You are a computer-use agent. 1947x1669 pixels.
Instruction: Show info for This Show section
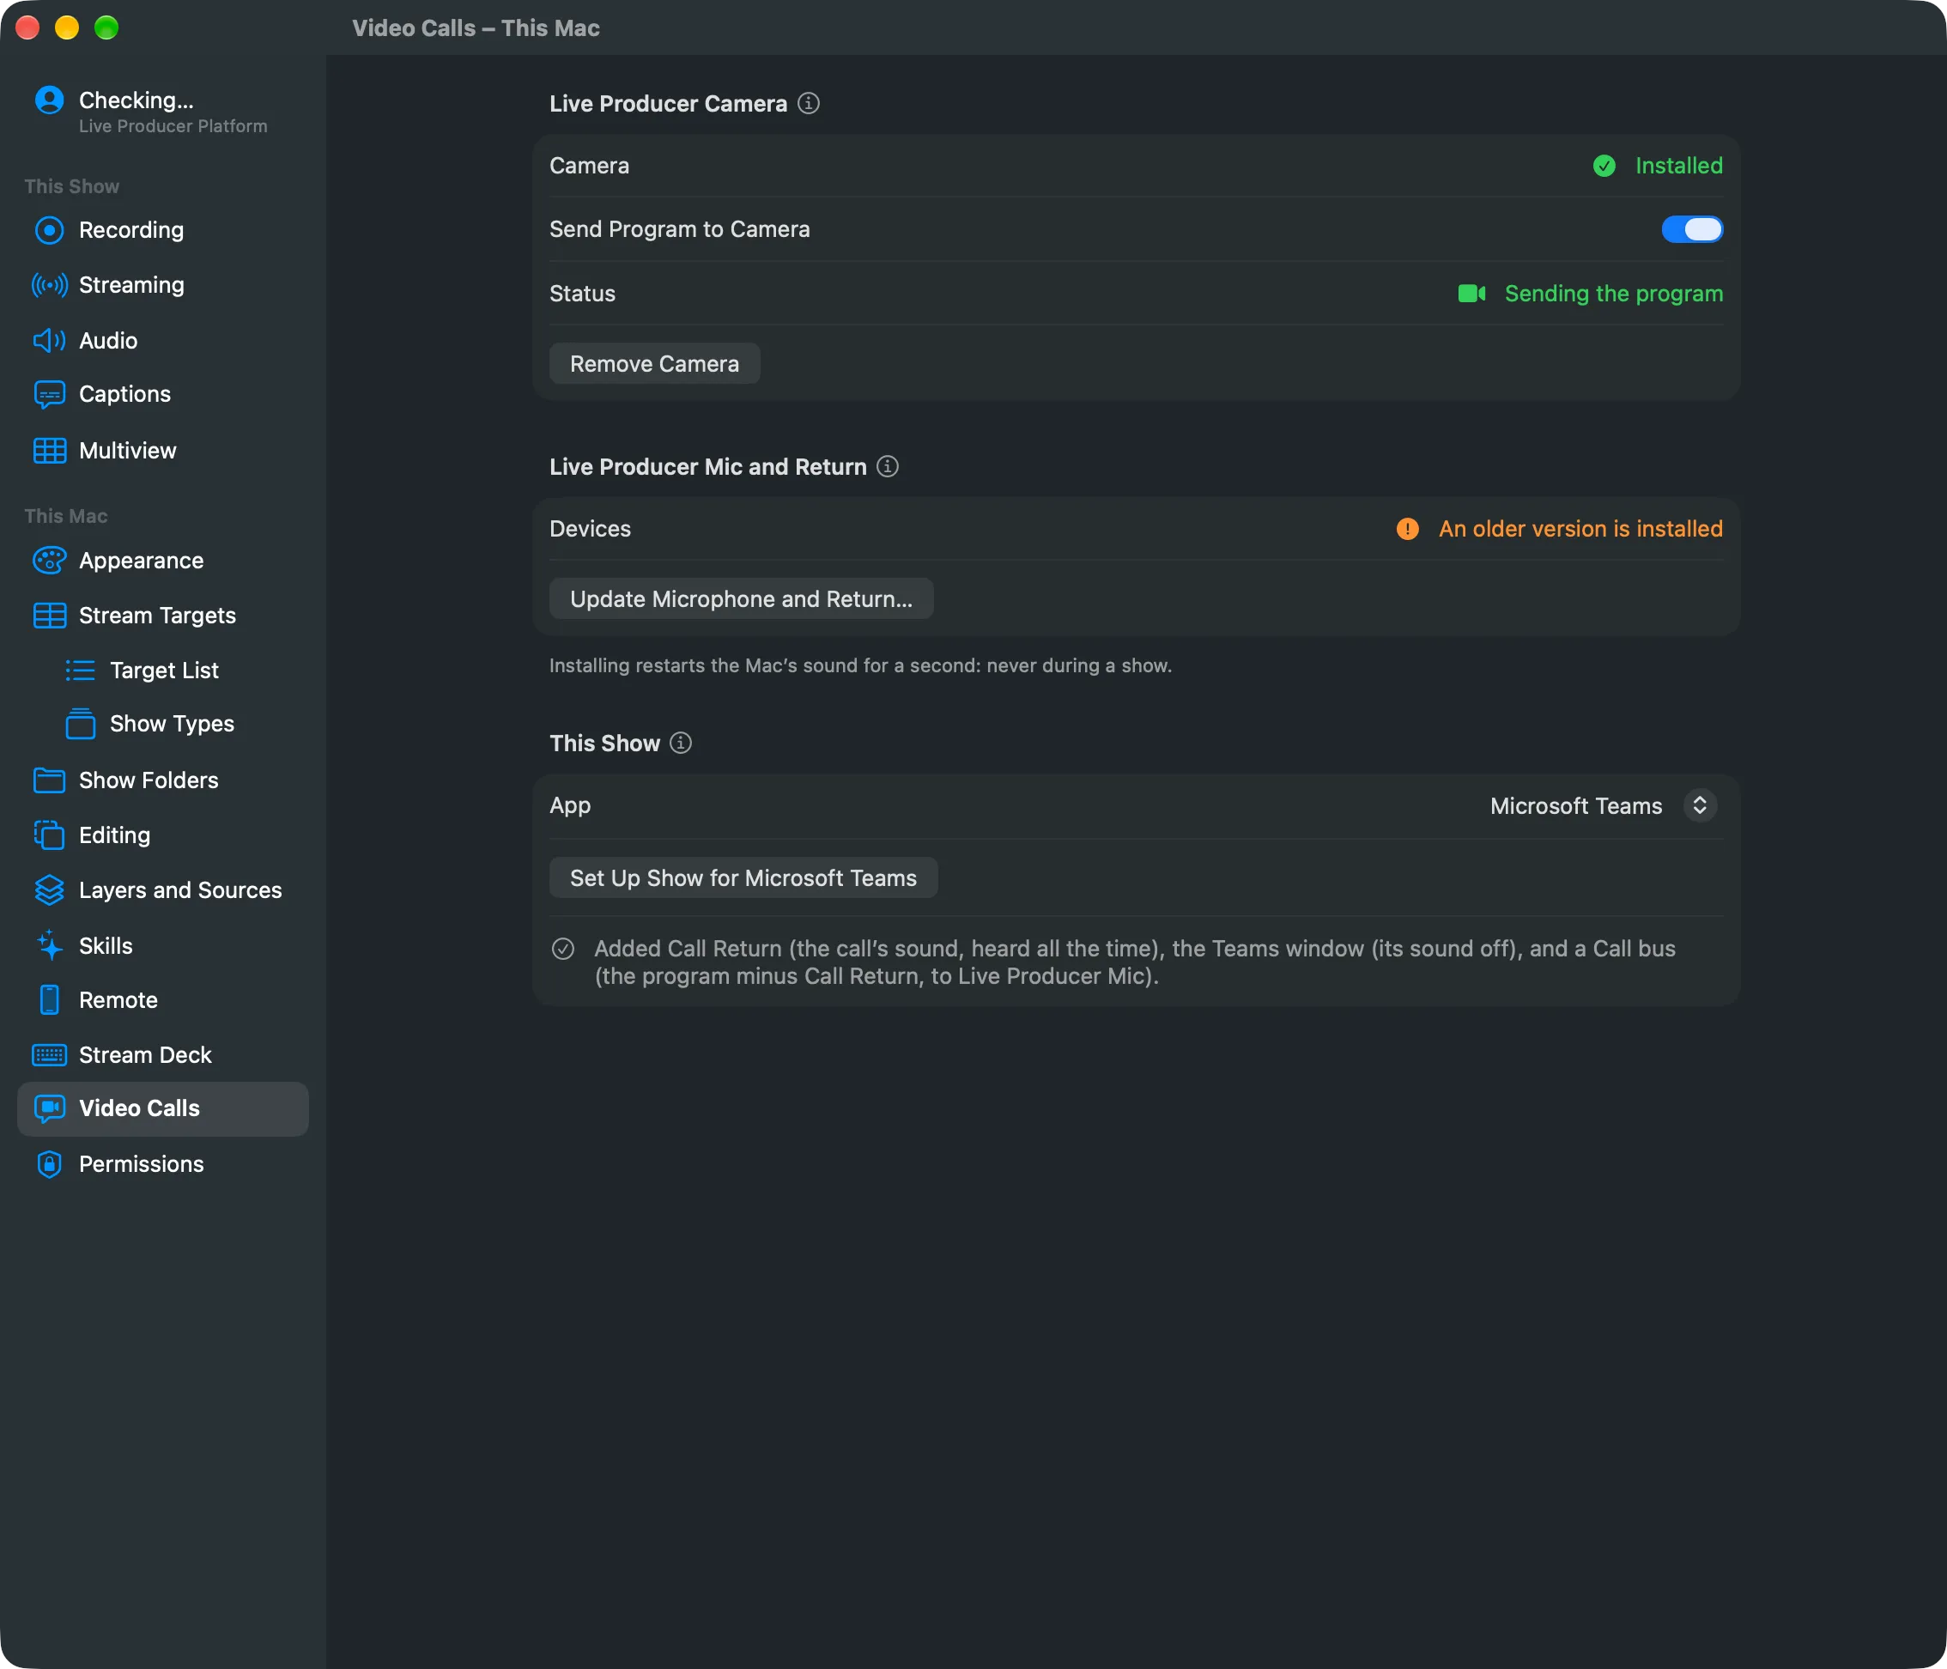click(682, 743)
